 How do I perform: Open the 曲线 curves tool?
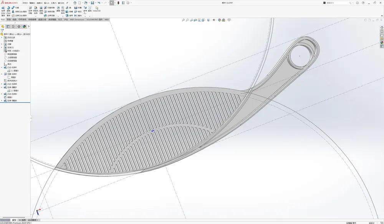pos(89,9)
